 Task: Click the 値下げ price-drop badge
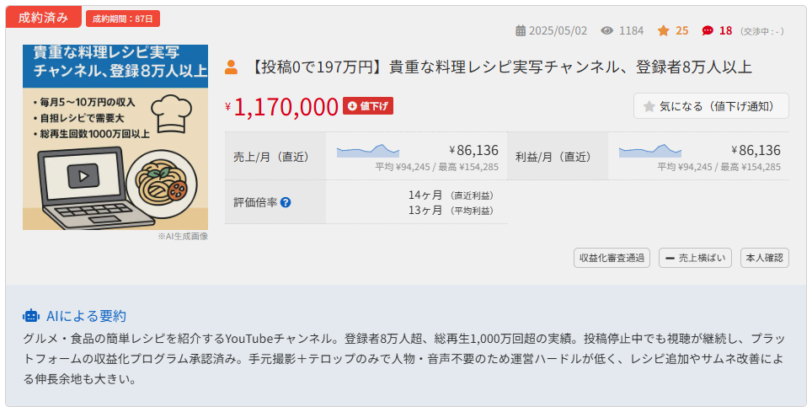click(368, 106)
